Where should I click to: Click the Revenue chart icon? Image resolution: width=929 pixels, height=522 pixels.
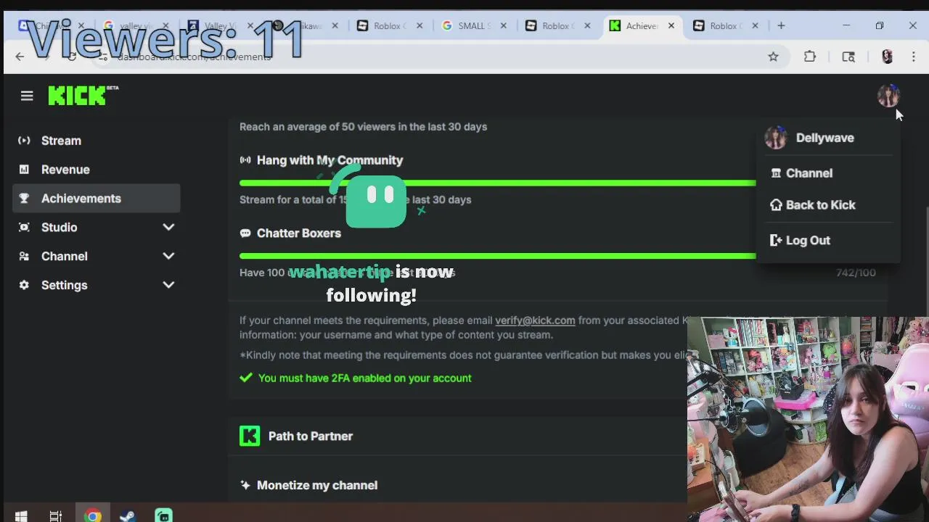coord(24,170)
